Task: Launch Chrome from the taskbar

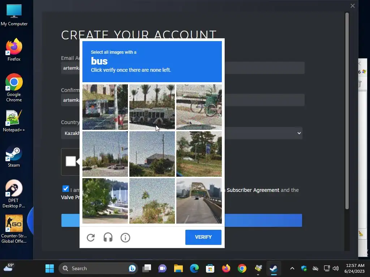Action: tap(242, 268)
